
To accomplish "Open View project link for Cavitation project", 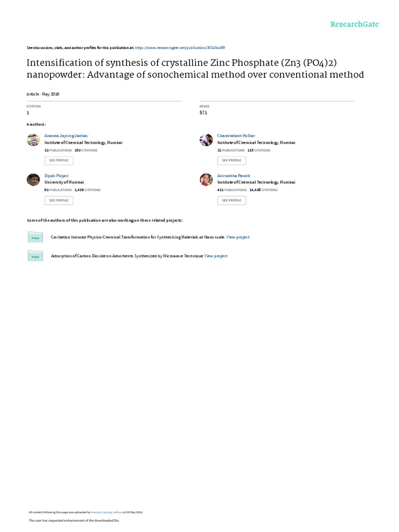I will coord(238,237).
